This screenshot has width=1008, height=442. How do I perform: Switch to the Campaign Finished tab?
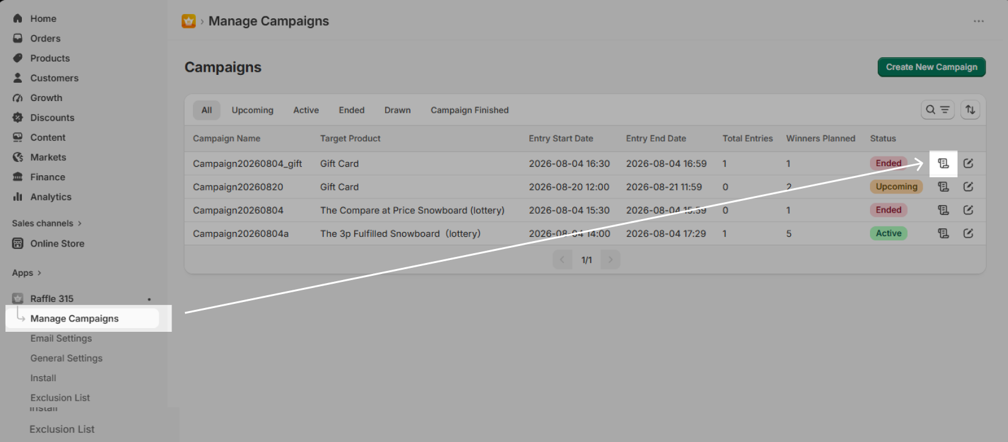click(470, 110)
